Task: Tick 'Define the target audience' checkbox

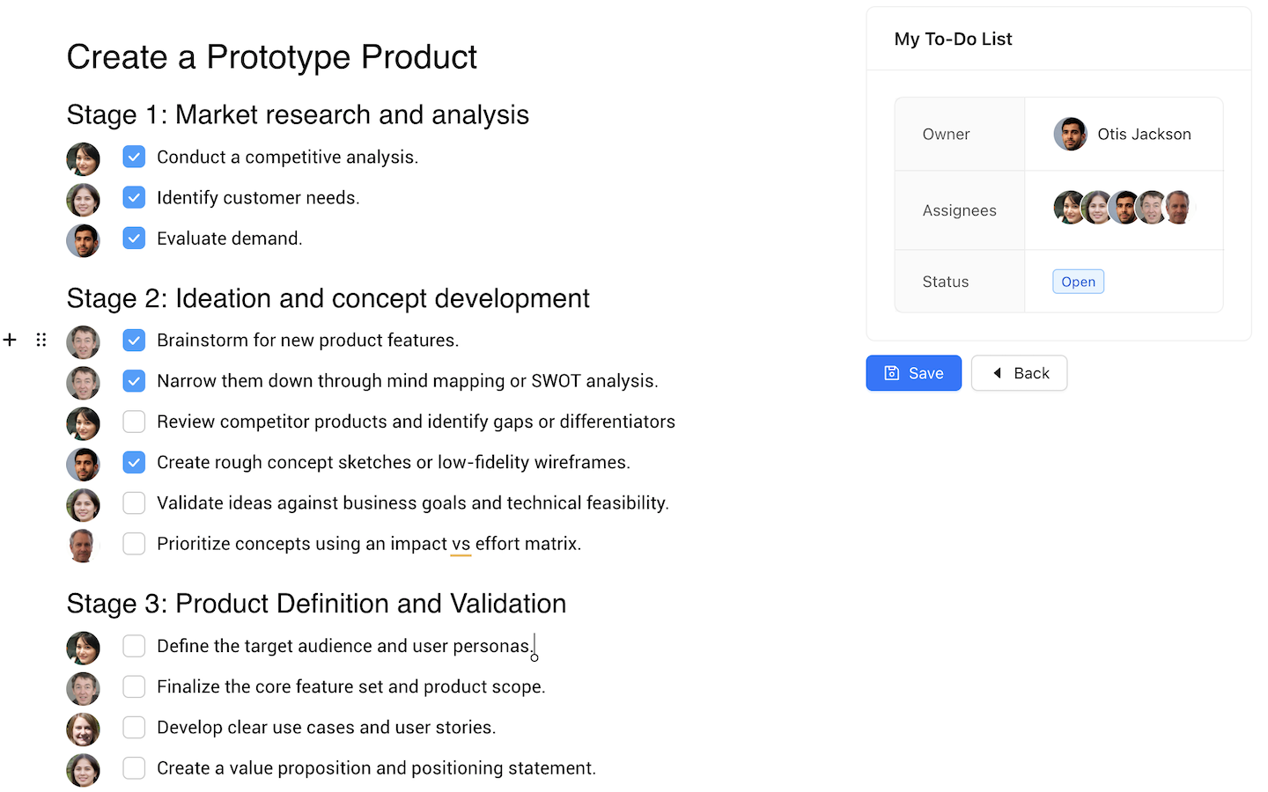Action: (134, 646)
